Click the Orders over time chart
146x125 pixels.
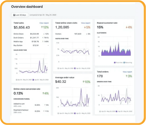pos(115,95)
